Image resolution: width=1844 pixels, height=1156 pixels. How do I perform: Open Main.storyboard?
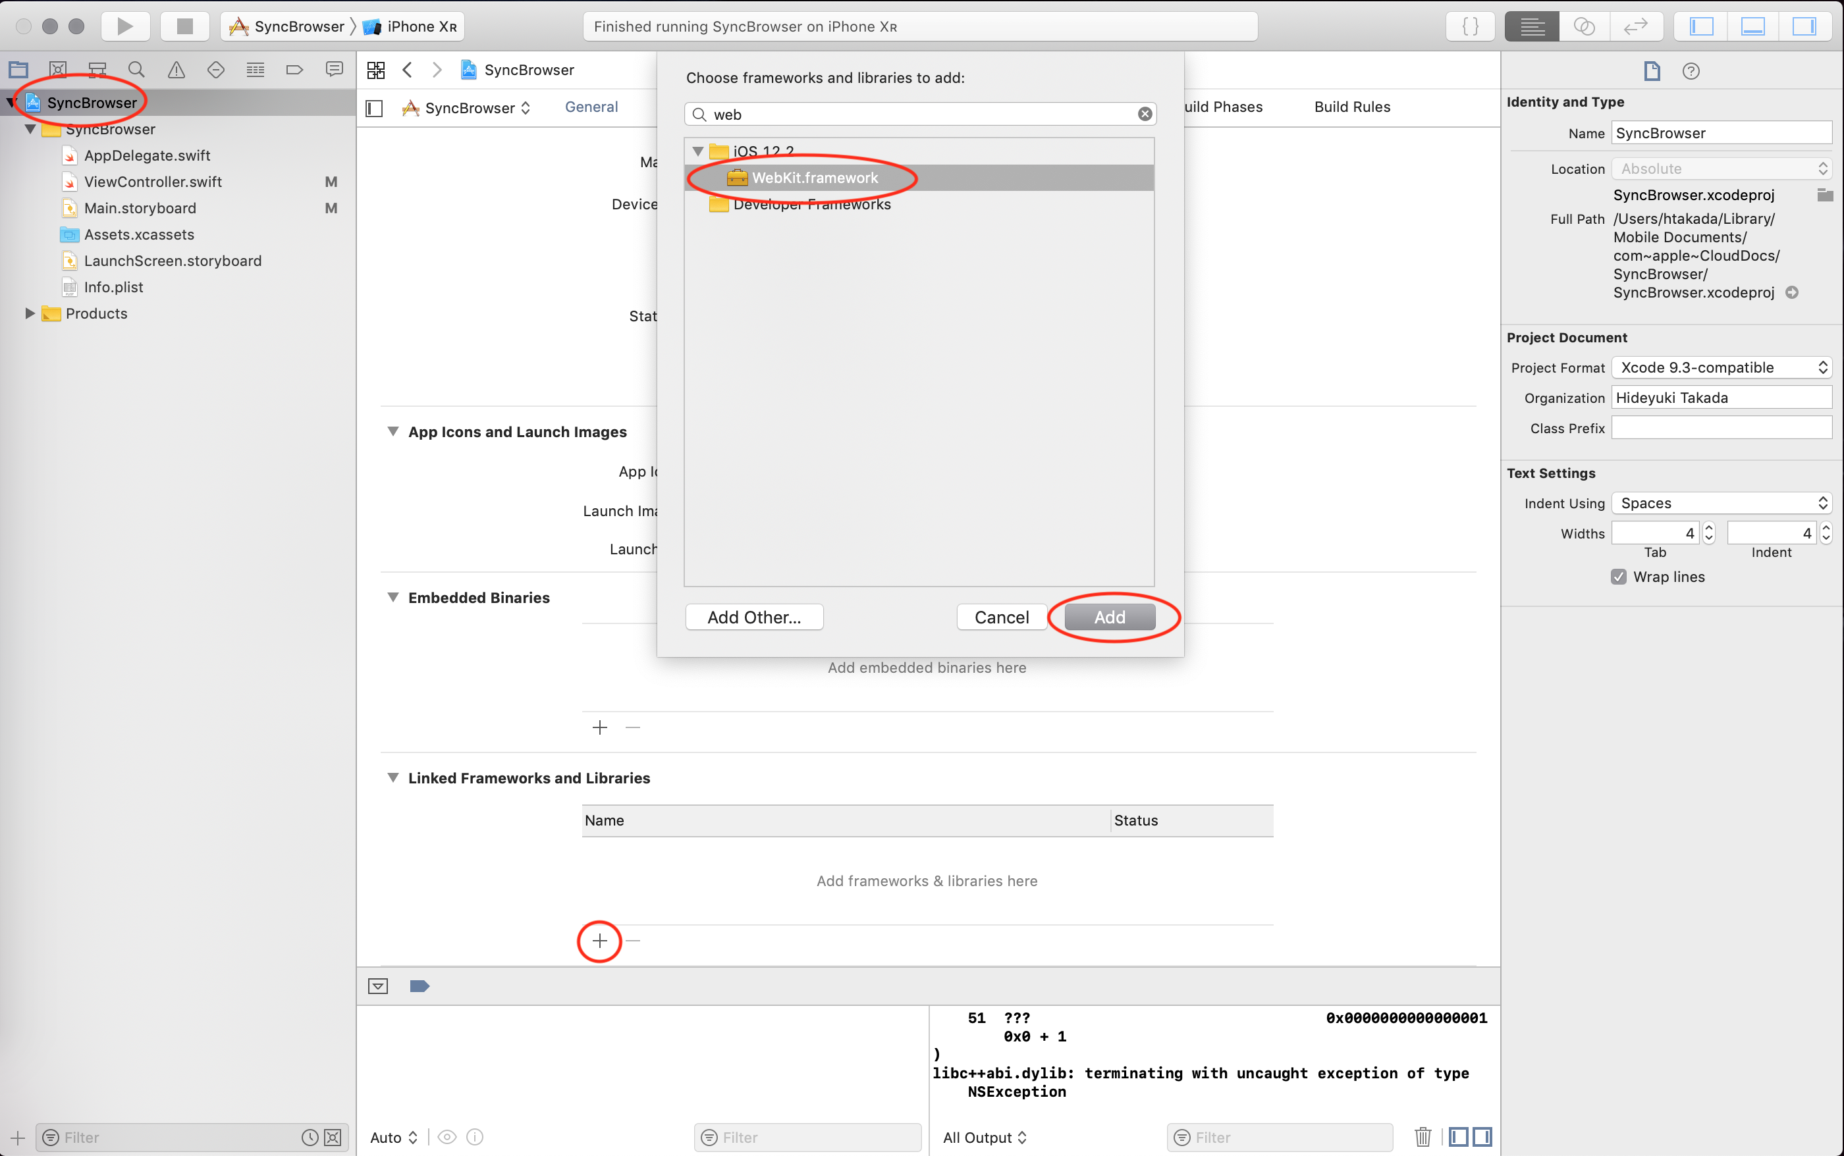point(140,208)
